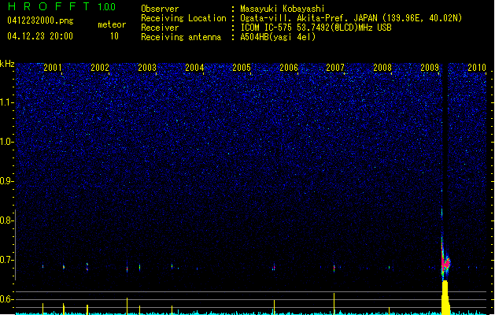Click the 2010 time marker

pyautogui.click(x=477, y=67)
